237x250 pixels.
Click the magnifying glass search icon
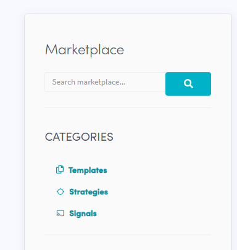click(x=188, y=84)
